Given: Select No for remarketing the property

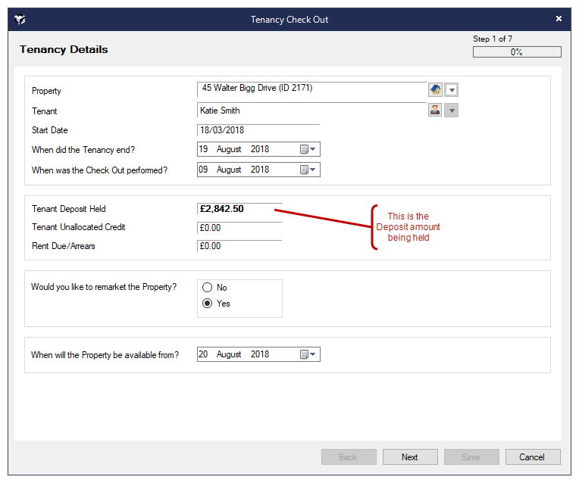Looking at the screenshot, I should (207, 288).
